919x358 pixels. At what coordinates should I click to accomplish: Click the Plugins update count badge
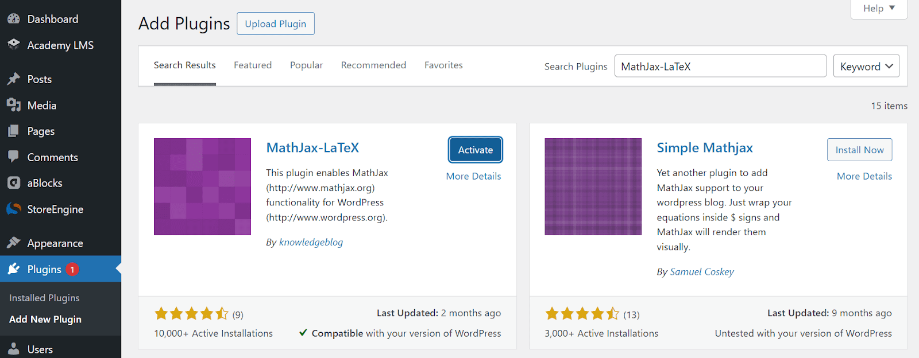72,269
